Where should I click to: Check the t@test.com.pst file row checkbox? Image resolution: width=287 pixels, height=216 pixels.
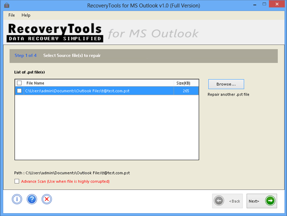19,91
